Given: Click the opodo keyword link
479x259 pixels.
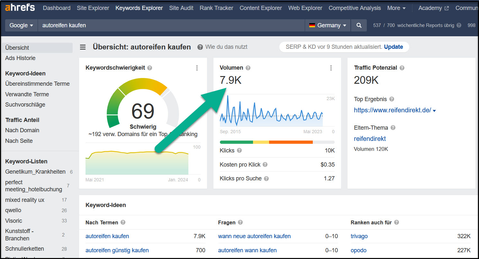Looking at the screenshot, I should (358, 250).
